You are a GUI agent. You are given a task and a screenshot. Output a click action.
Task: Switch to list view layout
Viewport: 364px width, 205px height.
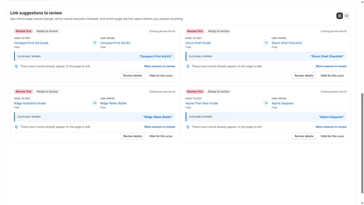[x=346, y=16]
